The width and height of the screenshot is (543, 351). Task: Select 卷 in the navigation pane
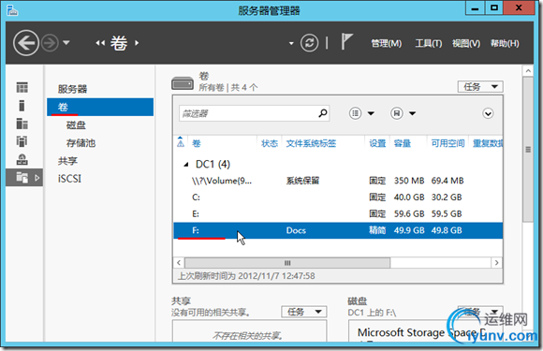pos(100,107)
